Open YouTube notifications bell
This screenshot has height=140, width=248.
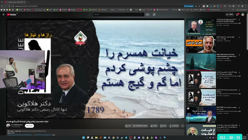point(237,15)
